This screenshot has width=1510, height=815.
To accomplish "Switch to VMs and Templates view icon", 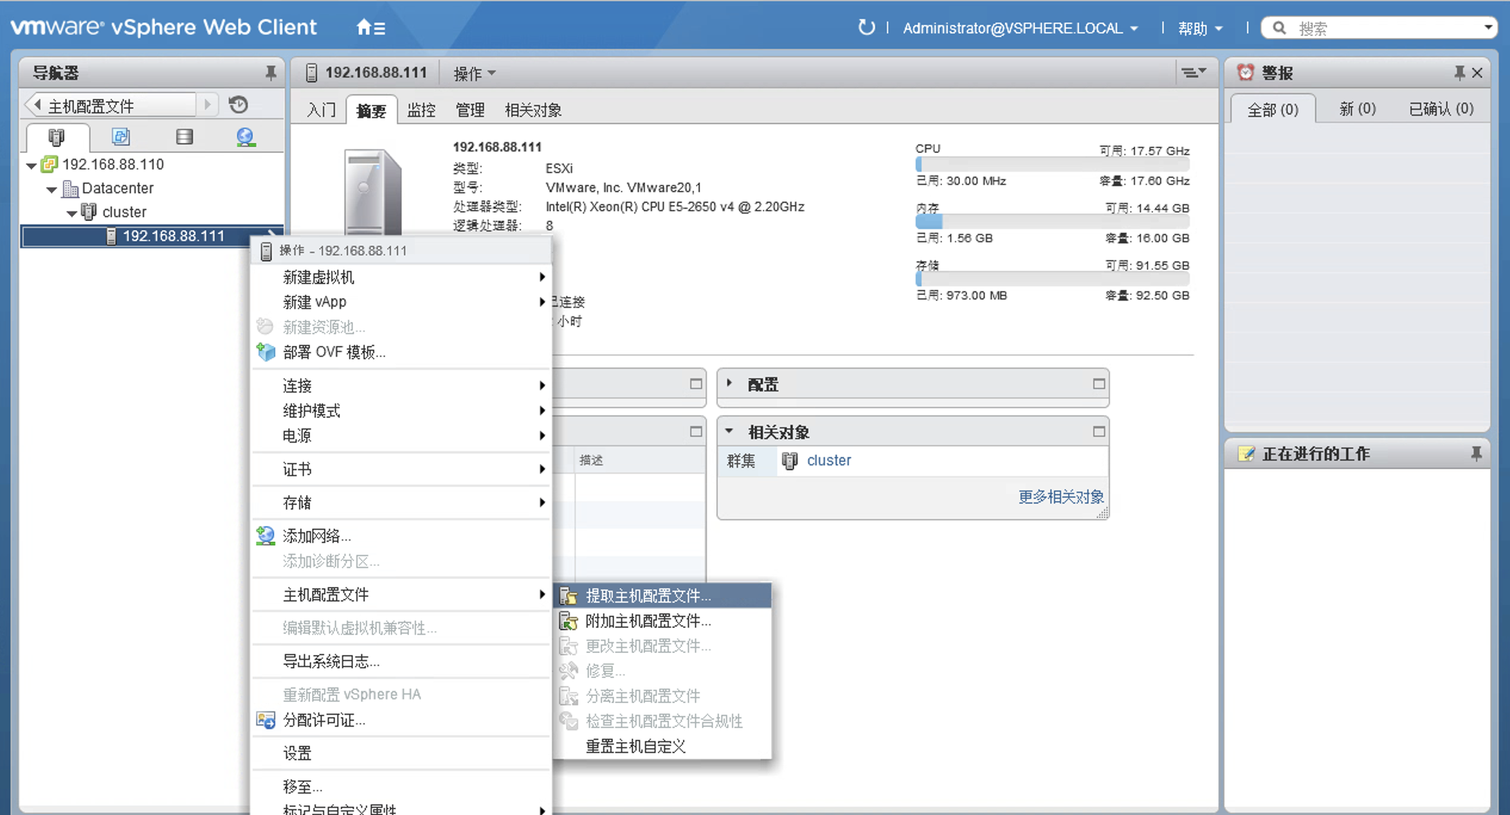I will click(x=121, y=137).
